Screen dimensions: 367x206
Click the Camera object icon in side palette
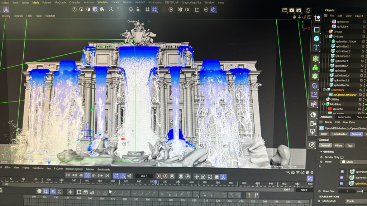coord(314,95)
